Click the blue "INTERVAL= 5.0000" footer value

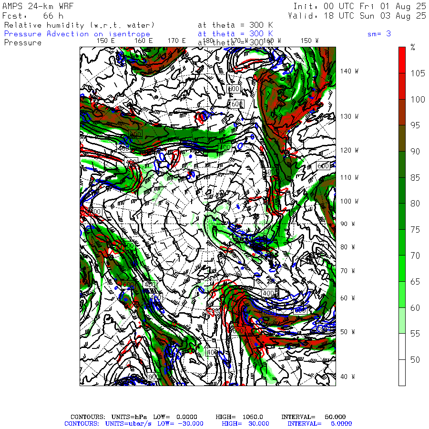pos(319,424)
